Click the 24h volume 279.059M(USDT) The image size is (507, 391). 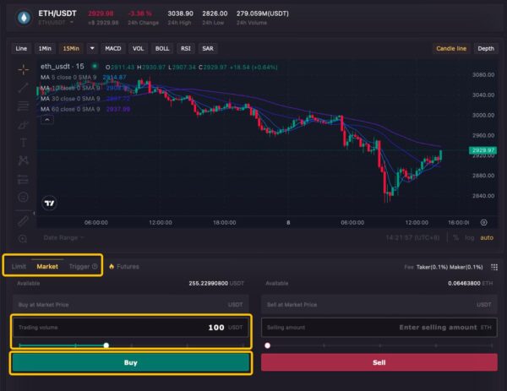(263, 14)
